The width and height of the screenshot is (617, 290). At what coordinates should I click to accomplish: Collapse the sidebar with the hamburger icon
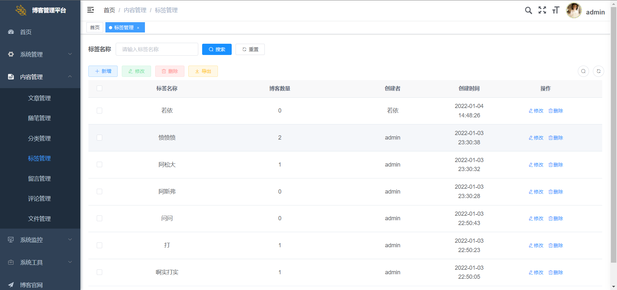[90, 10]
